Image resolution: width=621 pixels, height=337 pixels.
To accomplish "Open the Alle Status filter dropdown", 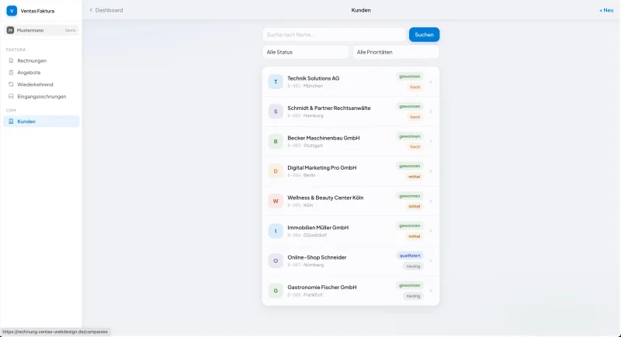I will 305,52.
